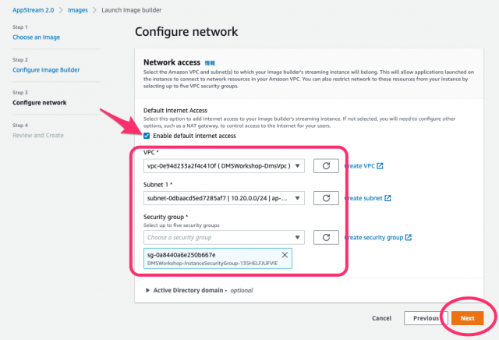Image resolution: width=499 pixels, height=340 pixels.
Task: Open the VPC dropdown
Action: (224, 166)
